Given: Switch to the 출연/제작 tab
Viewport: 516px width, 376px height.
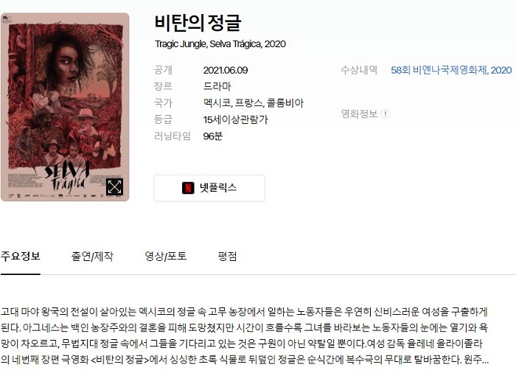Looking at the screenshot, I should coord(92,256).
